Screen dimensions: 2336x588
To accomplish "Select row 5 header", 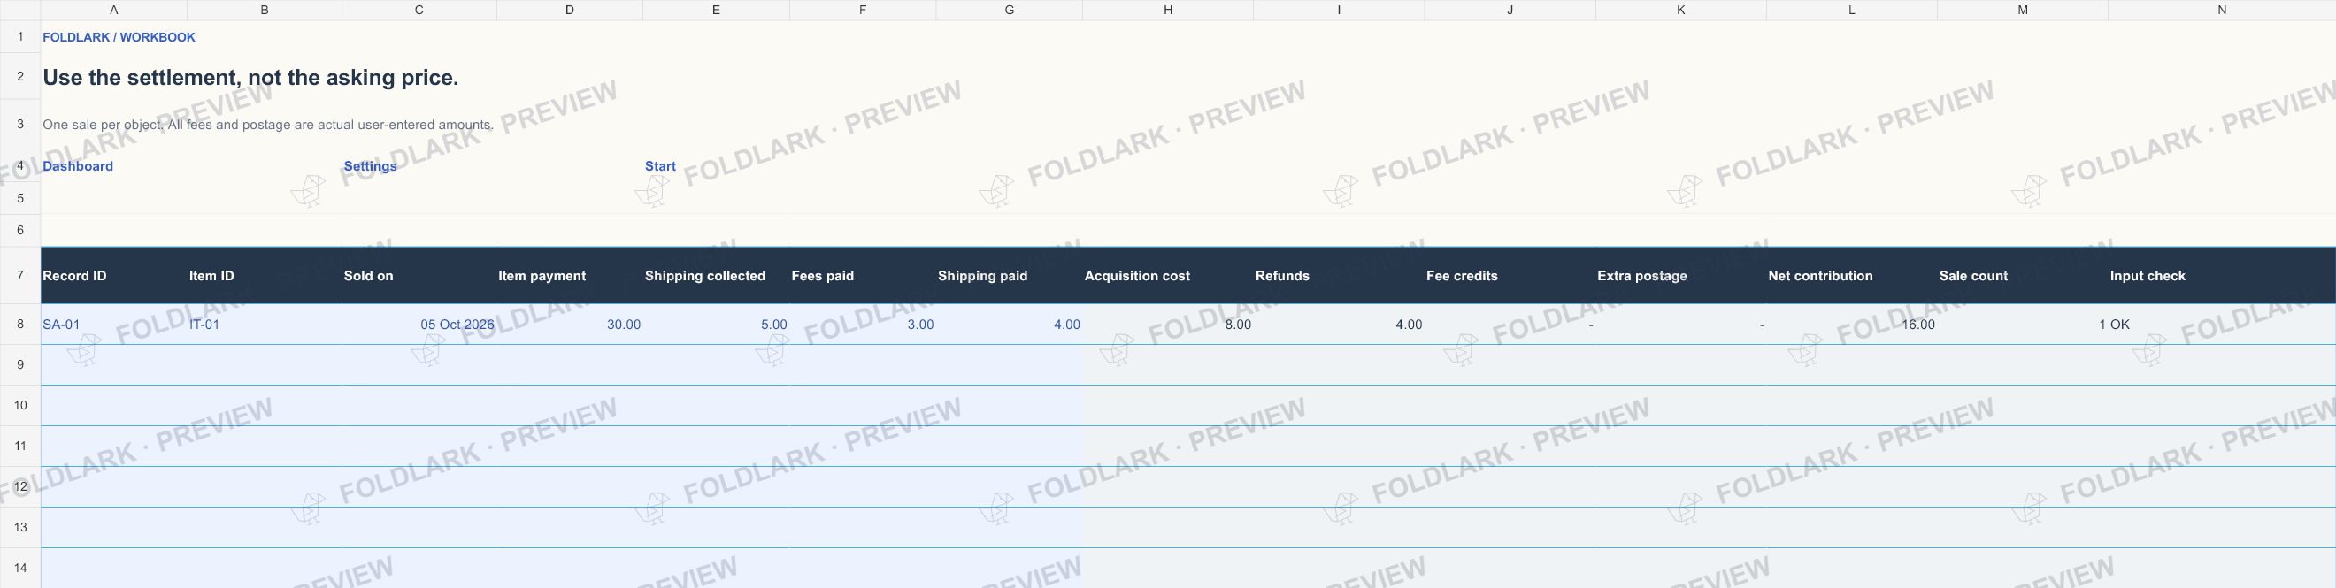I will (x=20, y=197).
